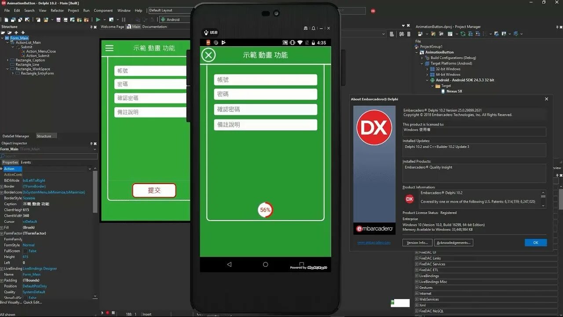
Task: Select Action_Submit in Structure tree
Action: [x=38, y=55]
